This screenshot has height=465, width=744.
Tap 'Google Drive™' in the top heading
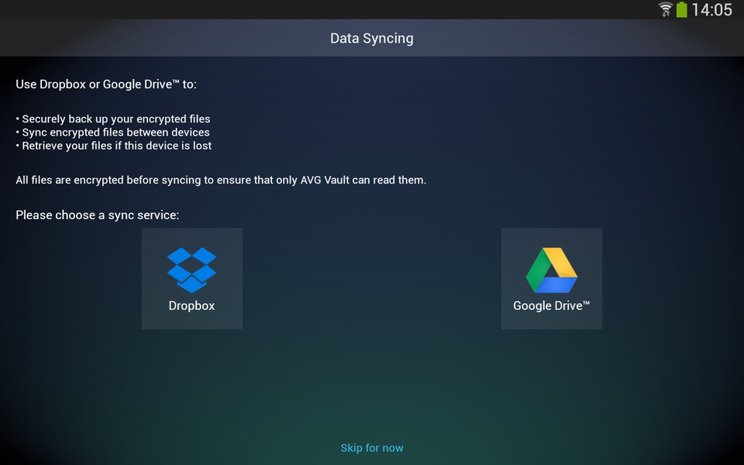pos(141,84)
